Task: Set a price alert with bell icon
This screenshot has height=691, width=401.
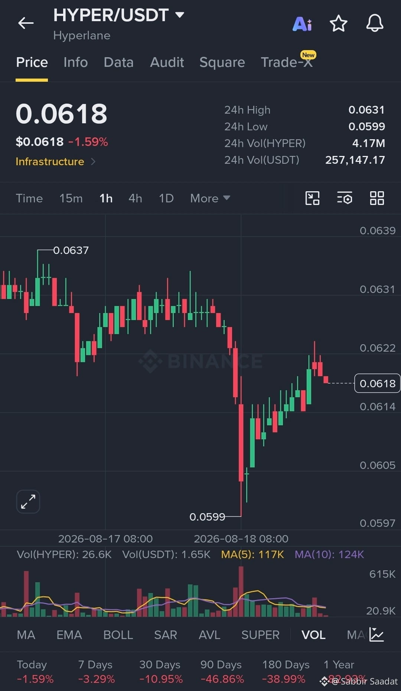Action: (375, 23)
